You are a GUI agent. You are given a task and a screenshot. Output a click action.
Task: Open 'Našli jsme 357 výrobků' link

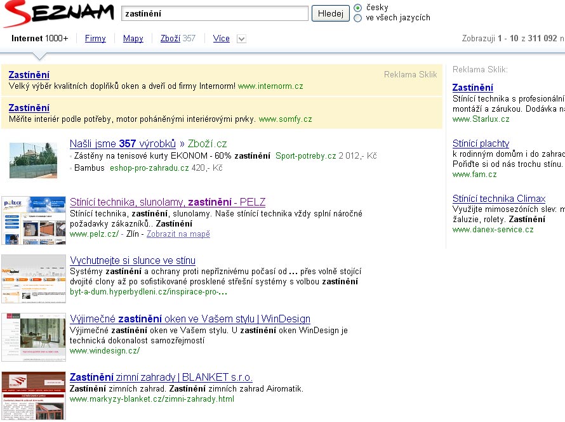pyautogui.click(x=123, y=143)
